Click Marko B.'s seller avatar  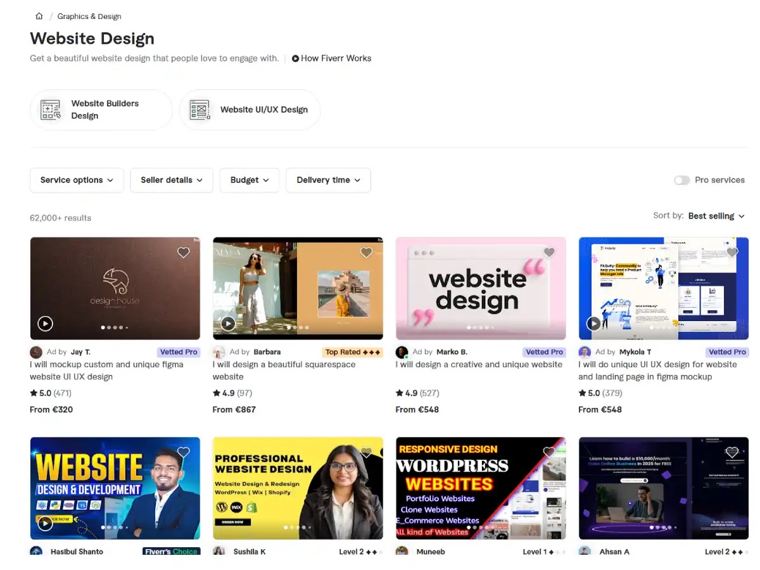[x=402, y=352]
